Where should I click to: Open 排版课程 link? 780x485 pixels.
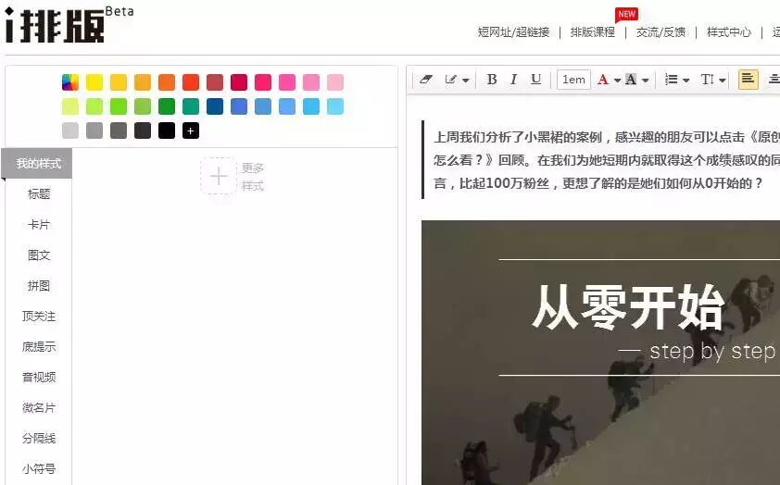coord(593,32)
